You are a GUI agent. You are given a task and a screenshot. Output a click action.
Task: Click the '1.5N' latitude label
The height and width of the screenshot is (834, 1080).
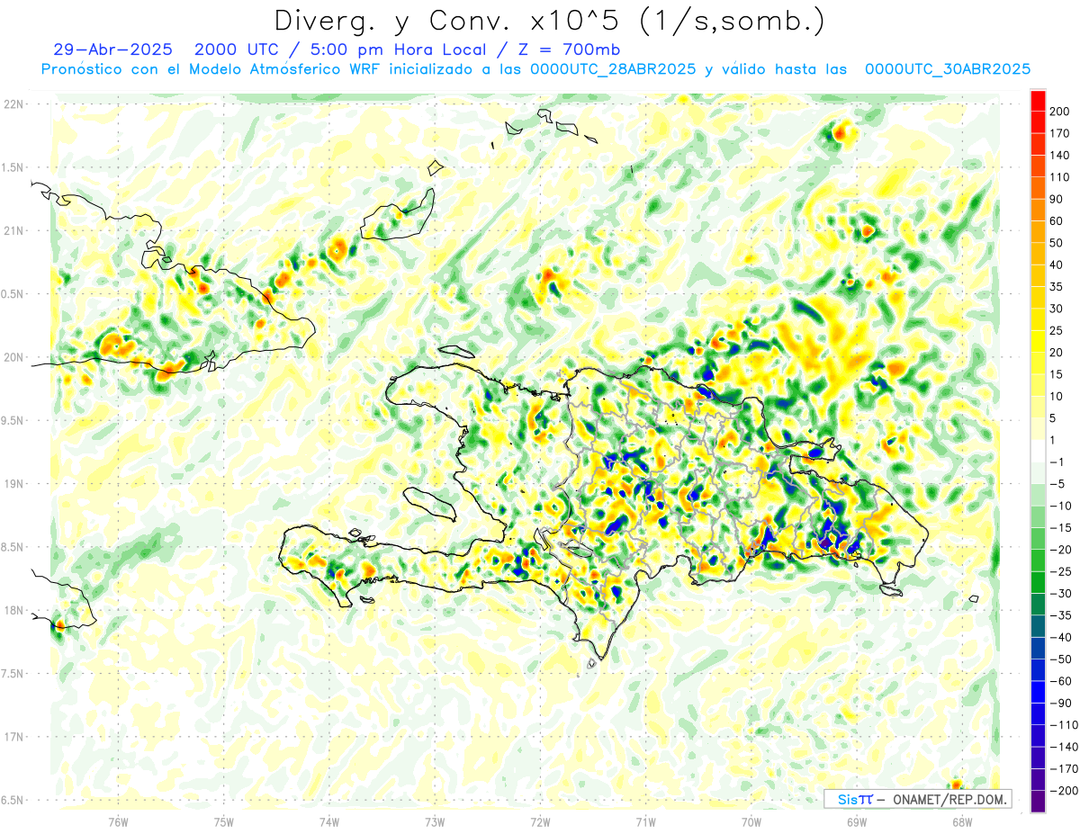13,167
